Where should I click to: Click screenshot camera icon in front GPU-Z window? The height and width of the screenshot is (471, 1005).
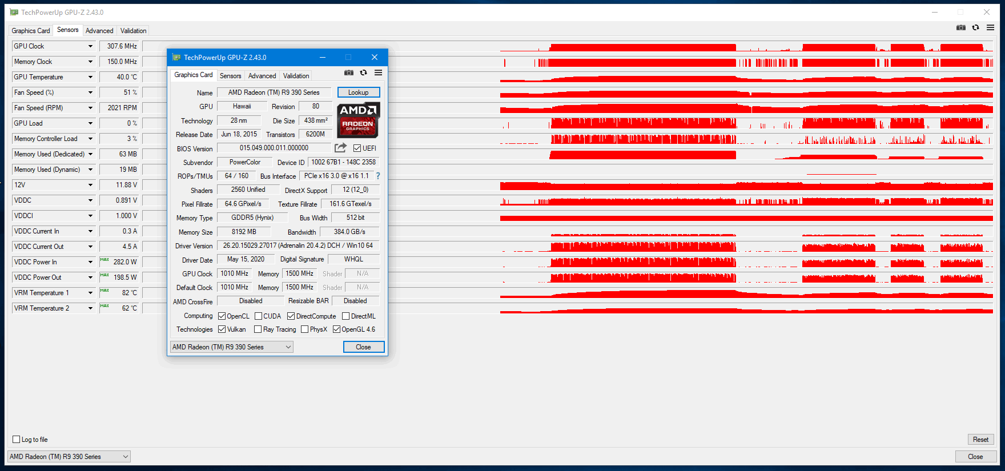349,73
